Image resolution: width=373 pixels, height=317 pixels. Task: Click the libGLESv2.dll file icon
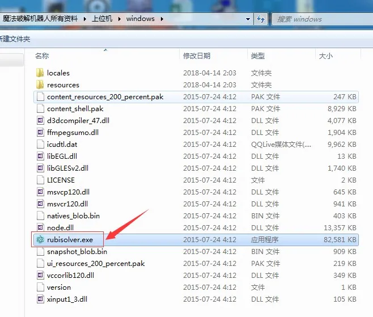[40, 168]
